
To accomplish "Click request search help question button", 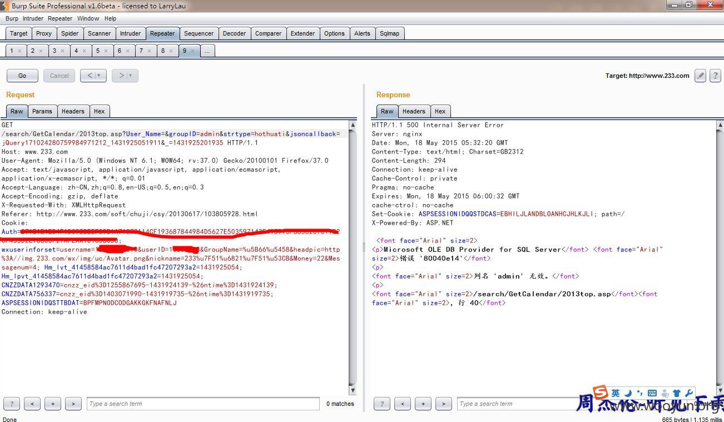I will point(12,404).
